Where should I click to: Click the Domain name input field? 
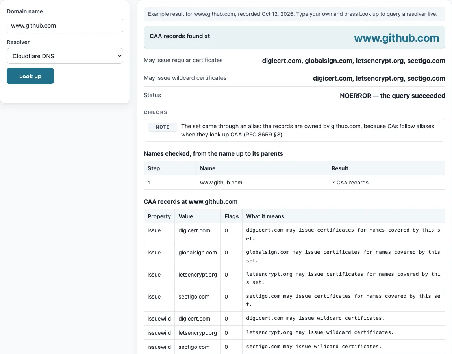65,26
